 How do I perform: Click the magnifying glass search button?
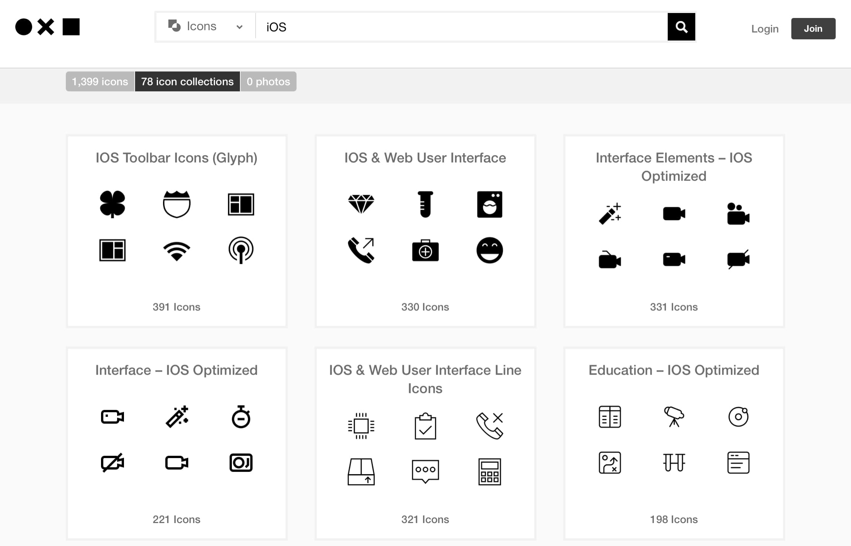click(681, 27)
